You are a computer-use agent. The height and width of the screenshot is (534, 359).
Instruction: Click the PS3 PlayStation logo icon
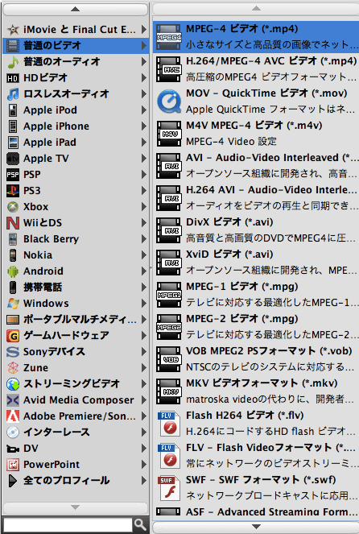tap(13, 190)
